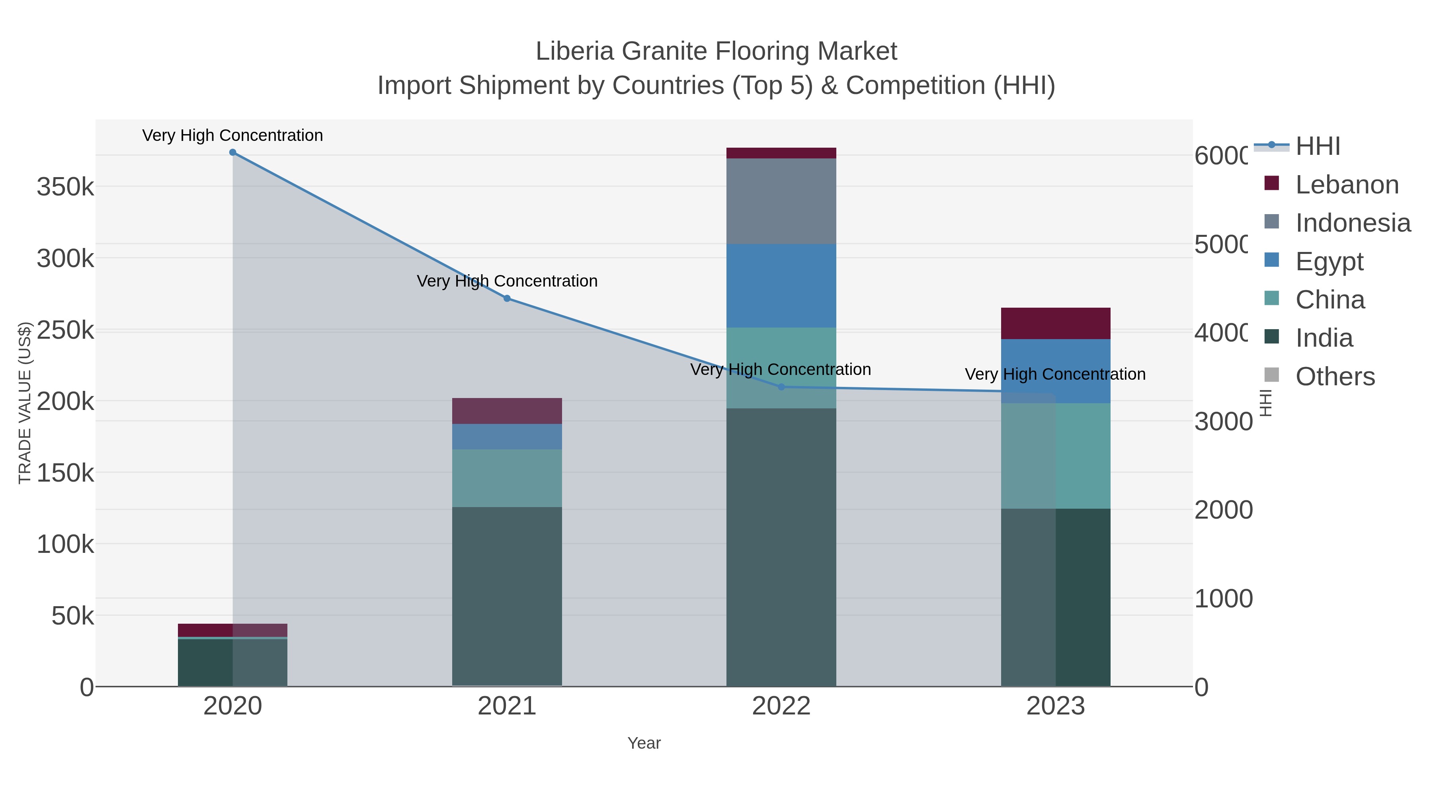Viewport: 1433px width, 806px height.
Task: Select the China segment of 2021 bar
Action: pyautogui.click(x=507, y=478)
